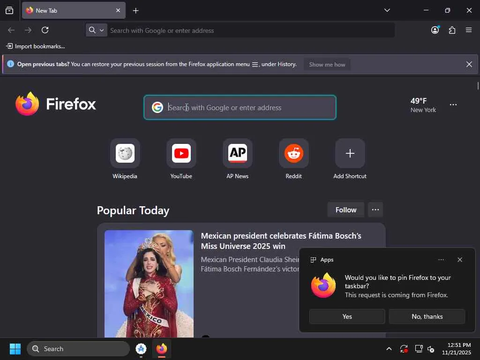Screen dimensions: 480x360
Task: Open the Mexican president celebrates headline
Action: [281, 241]
